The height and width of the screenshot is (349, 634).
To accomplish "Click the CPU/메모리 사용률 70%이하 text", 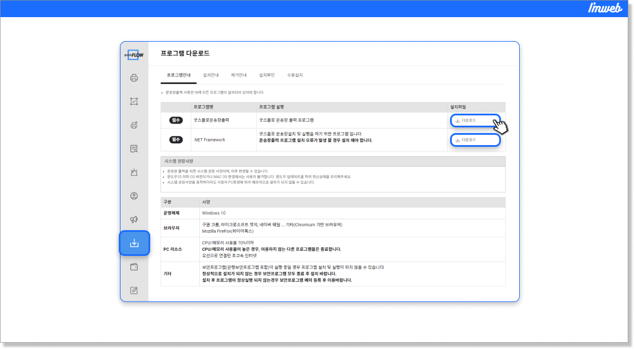I will [228, 243].
